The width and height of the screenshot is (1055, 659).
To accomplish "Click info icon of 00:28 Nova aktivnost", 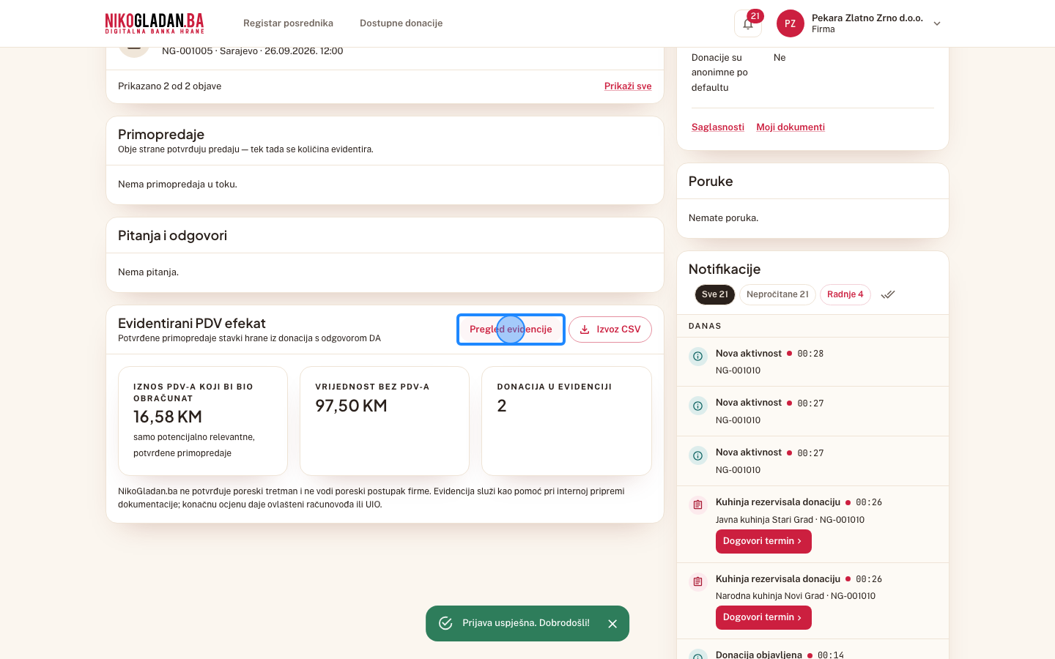I will (x=698, y=357).
